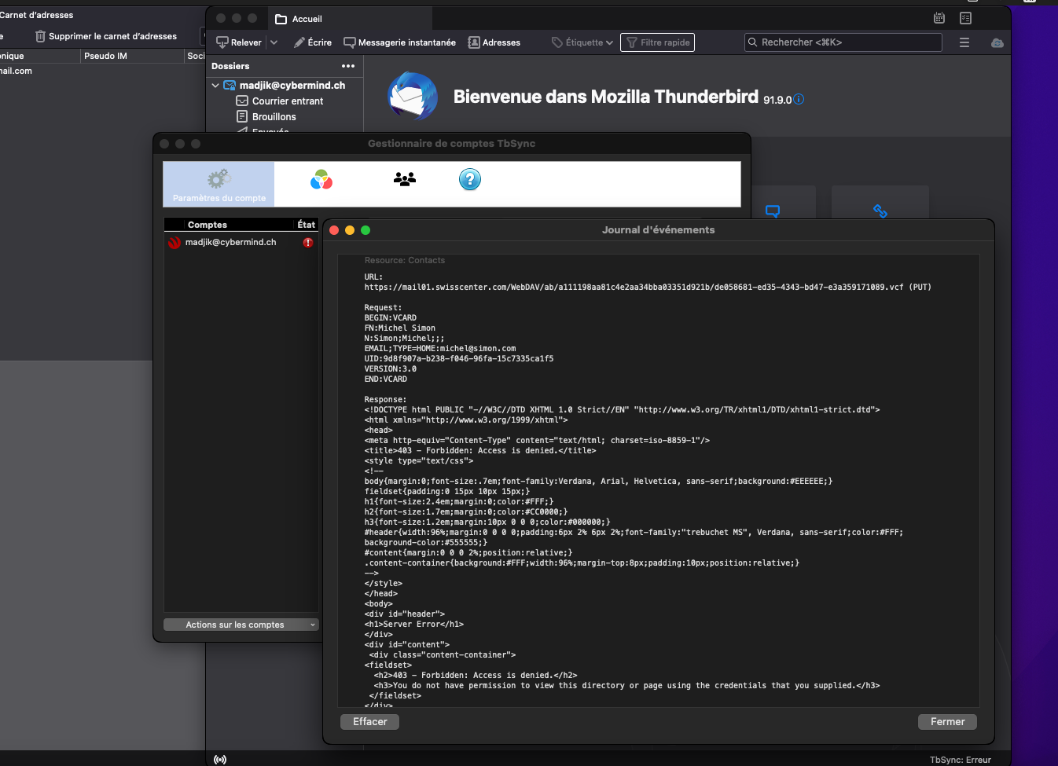1058x766 pixels.
Task: Click the Fermer button
Action: click(947, 721)
